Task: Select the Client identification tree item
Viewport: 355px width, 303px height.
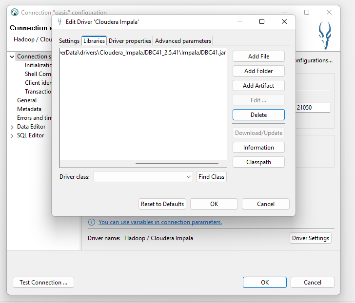Action: [x=38, y=83]
